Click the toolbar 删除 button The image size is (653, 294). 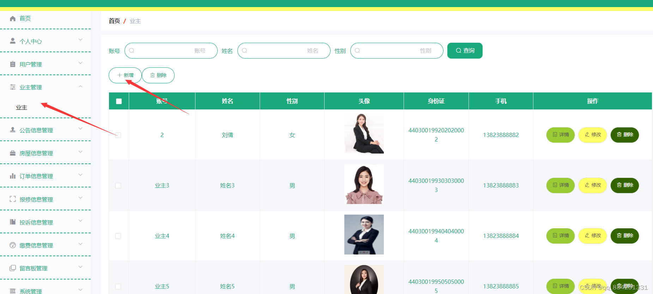tap(158, 75)
